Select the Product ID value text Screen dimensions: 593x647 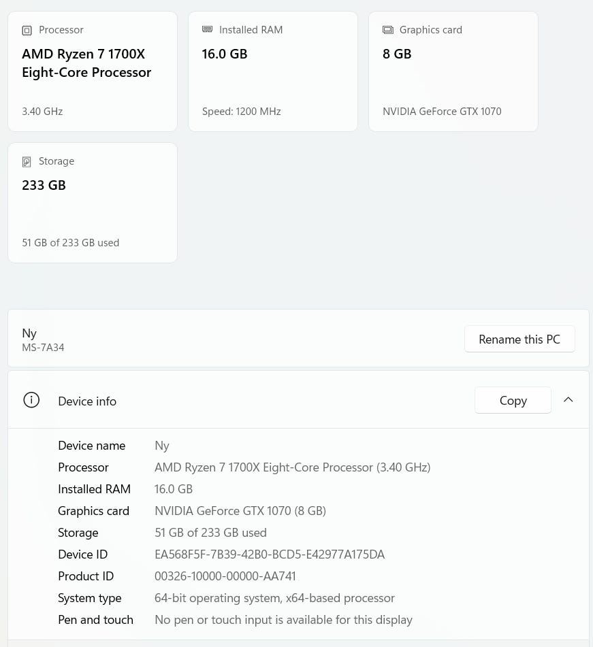(x=225, y=576)
